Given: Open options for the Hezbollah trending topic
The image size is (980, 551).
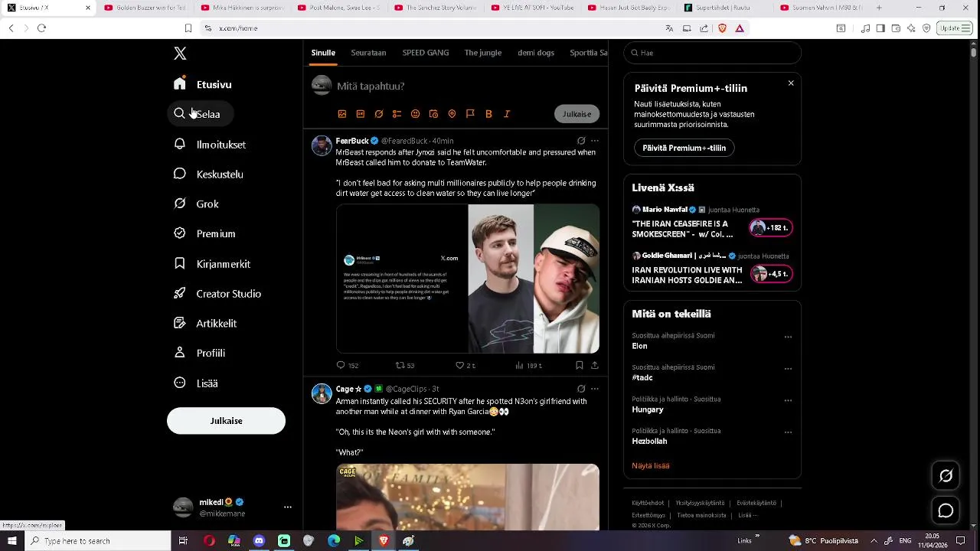Looking at the screenshot, I should coord(788,432).
